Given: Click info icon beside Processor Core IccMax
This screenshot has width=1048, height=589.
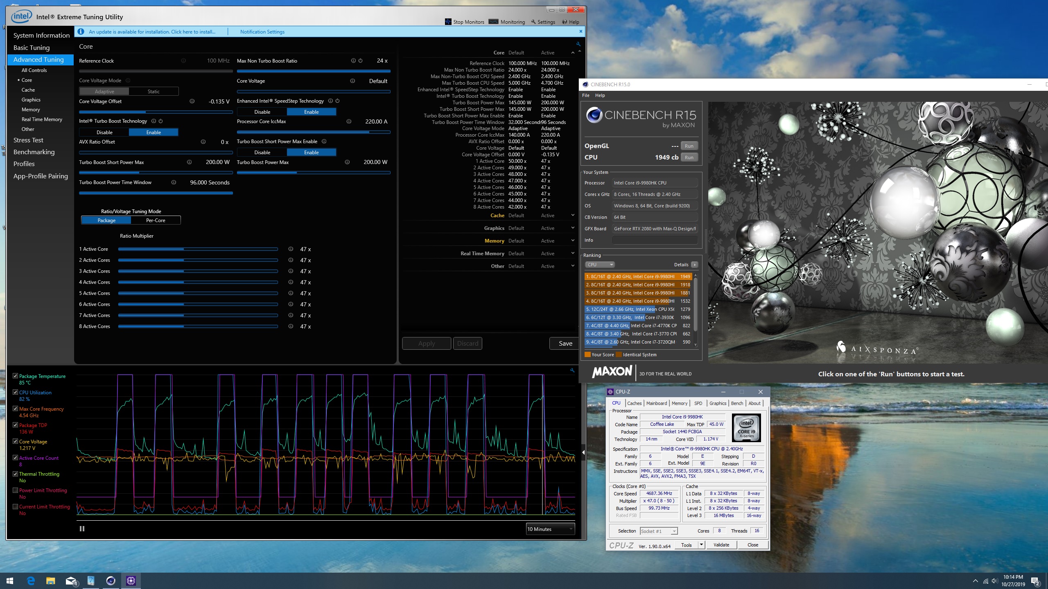Looking at the screenshot, I should pyautogui.click(x=349, y=121).
